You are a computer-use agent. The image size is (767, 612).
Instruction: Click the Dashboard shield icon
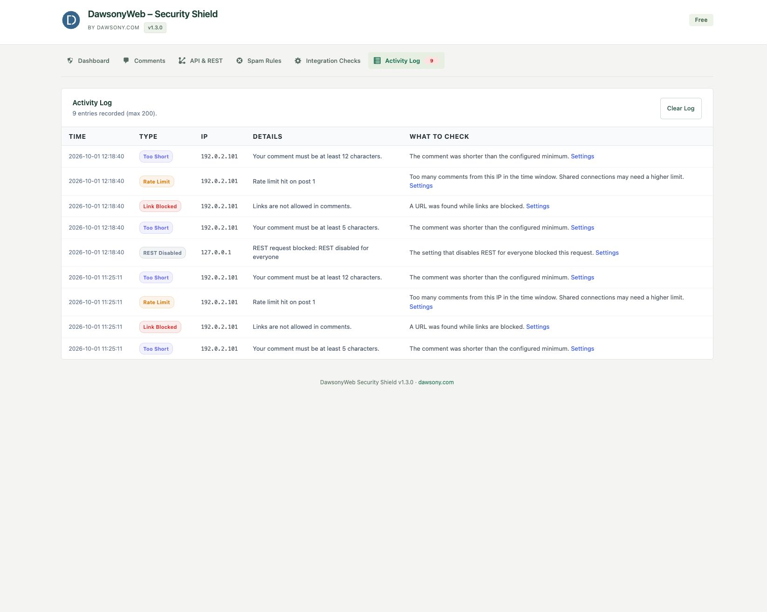click(70, 61)
